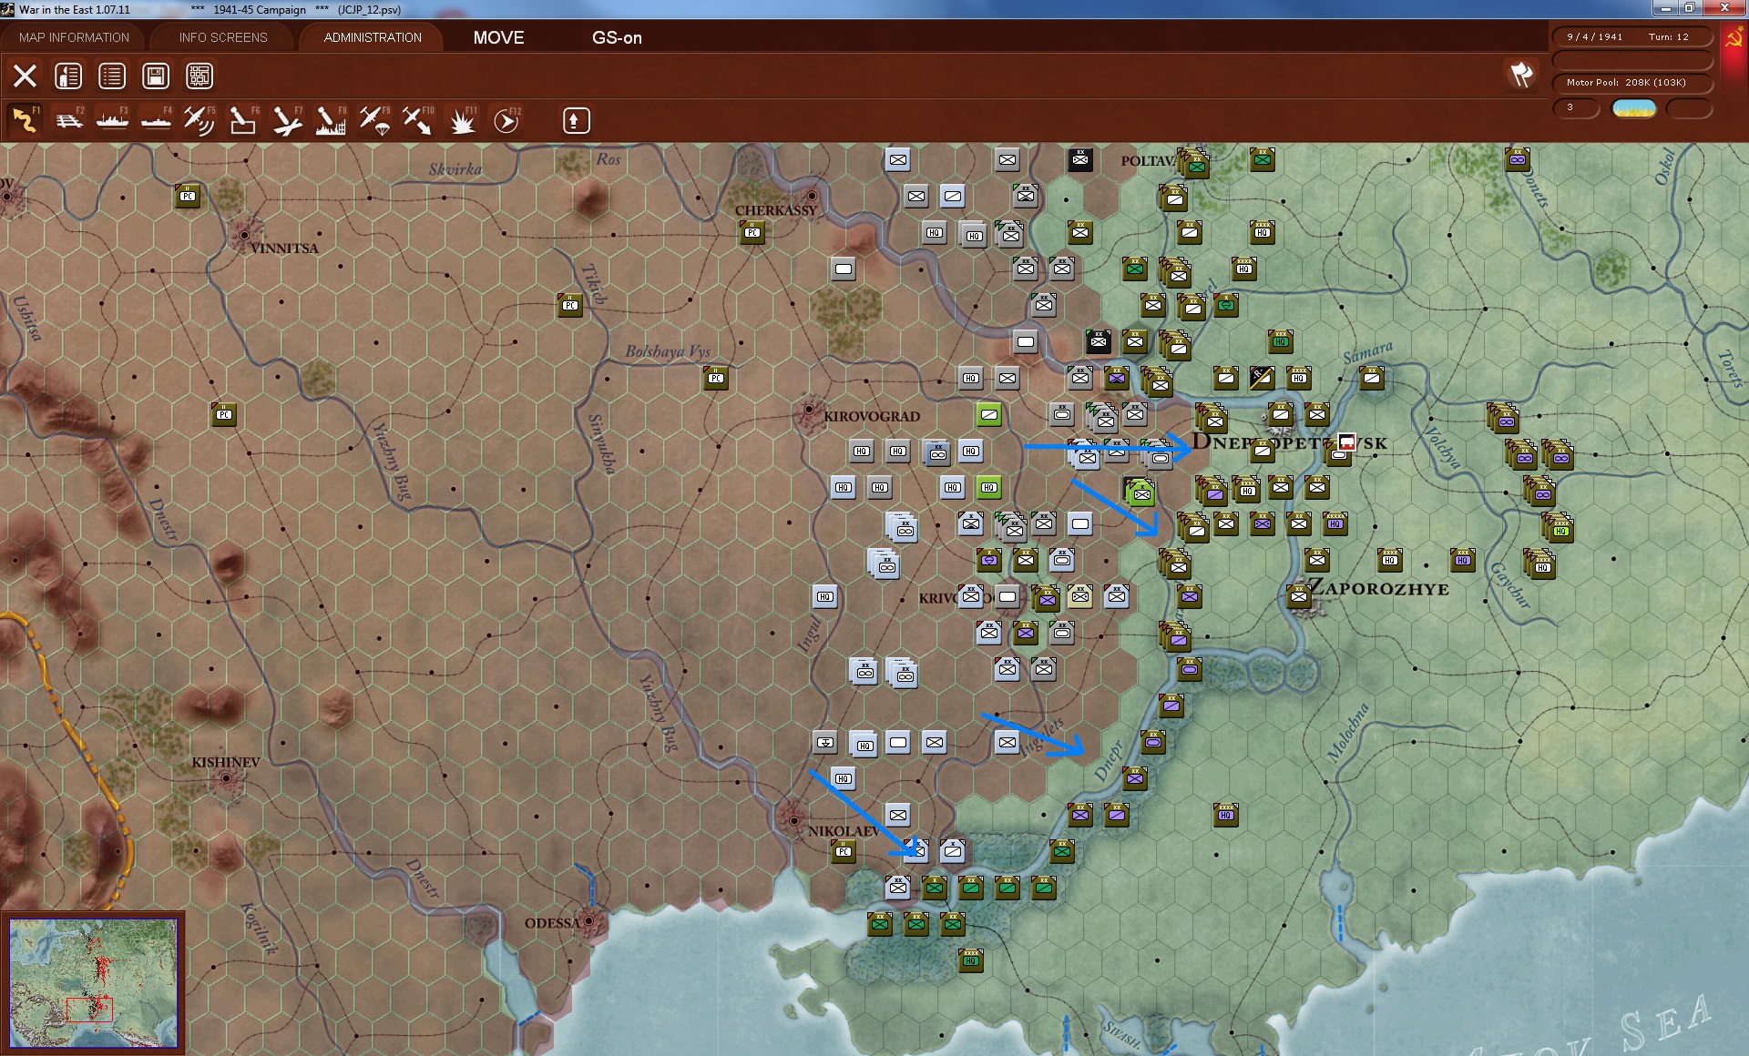The width and height of the screenshot is (1749, 1056).
Task: Select the F2 rail movement icon
Action: coord(68,120)
